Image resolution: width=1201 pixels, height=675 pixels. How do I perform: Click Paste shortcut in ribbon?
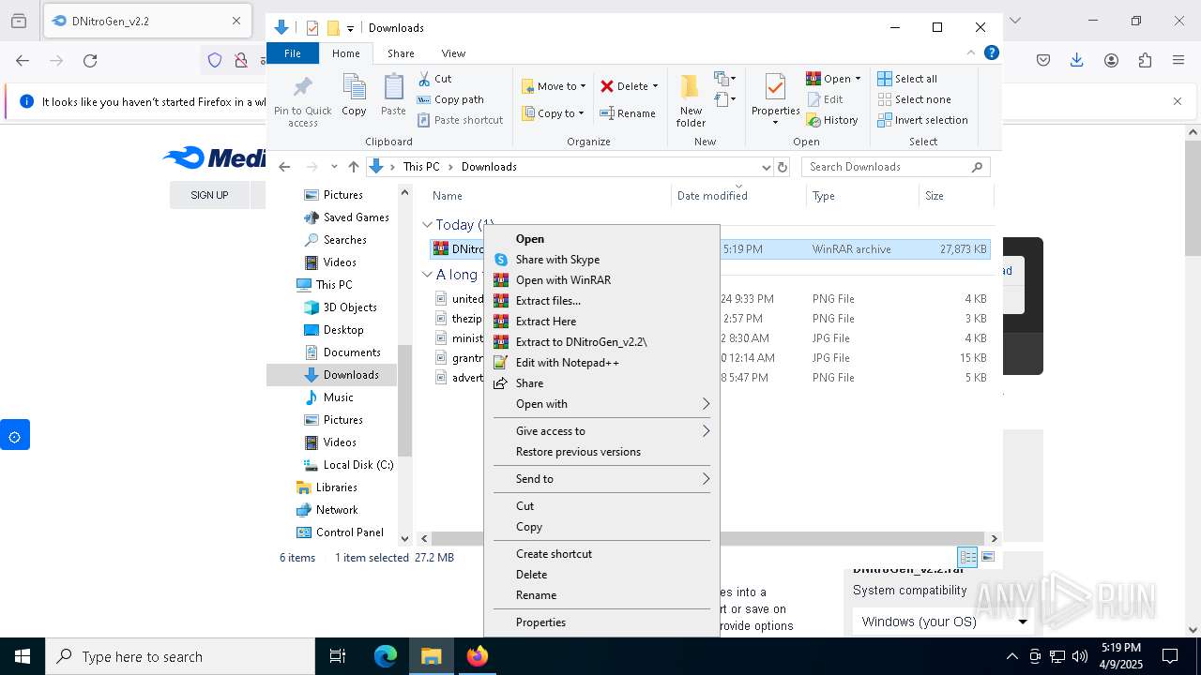coord(460,120)
